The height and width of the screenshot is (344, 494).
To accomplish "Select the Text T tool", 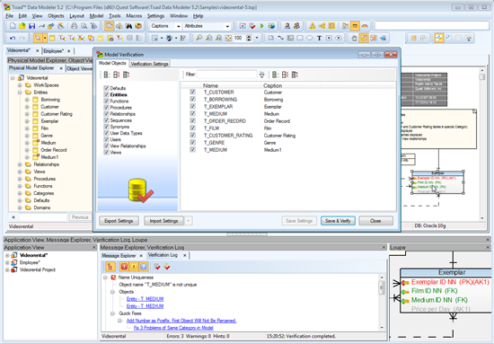I will point(319,38).
